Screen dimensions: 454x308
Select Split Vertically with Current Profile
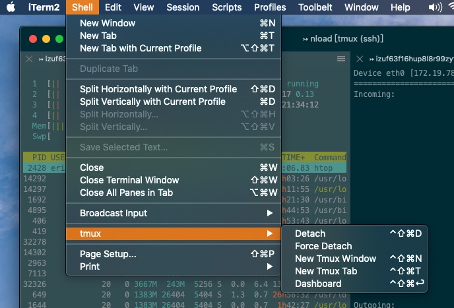click(174, 102)
